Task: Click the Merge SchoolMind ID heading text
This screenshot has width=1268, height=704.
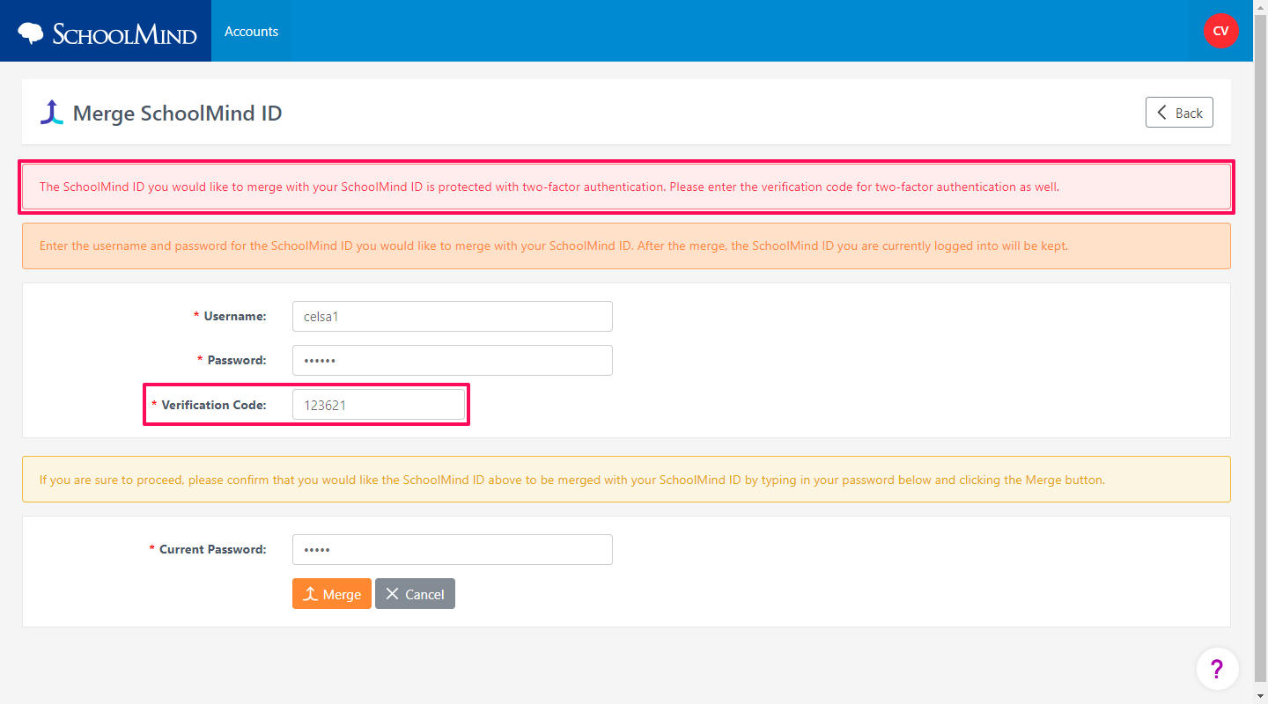Action: click(x=177, y=113)
